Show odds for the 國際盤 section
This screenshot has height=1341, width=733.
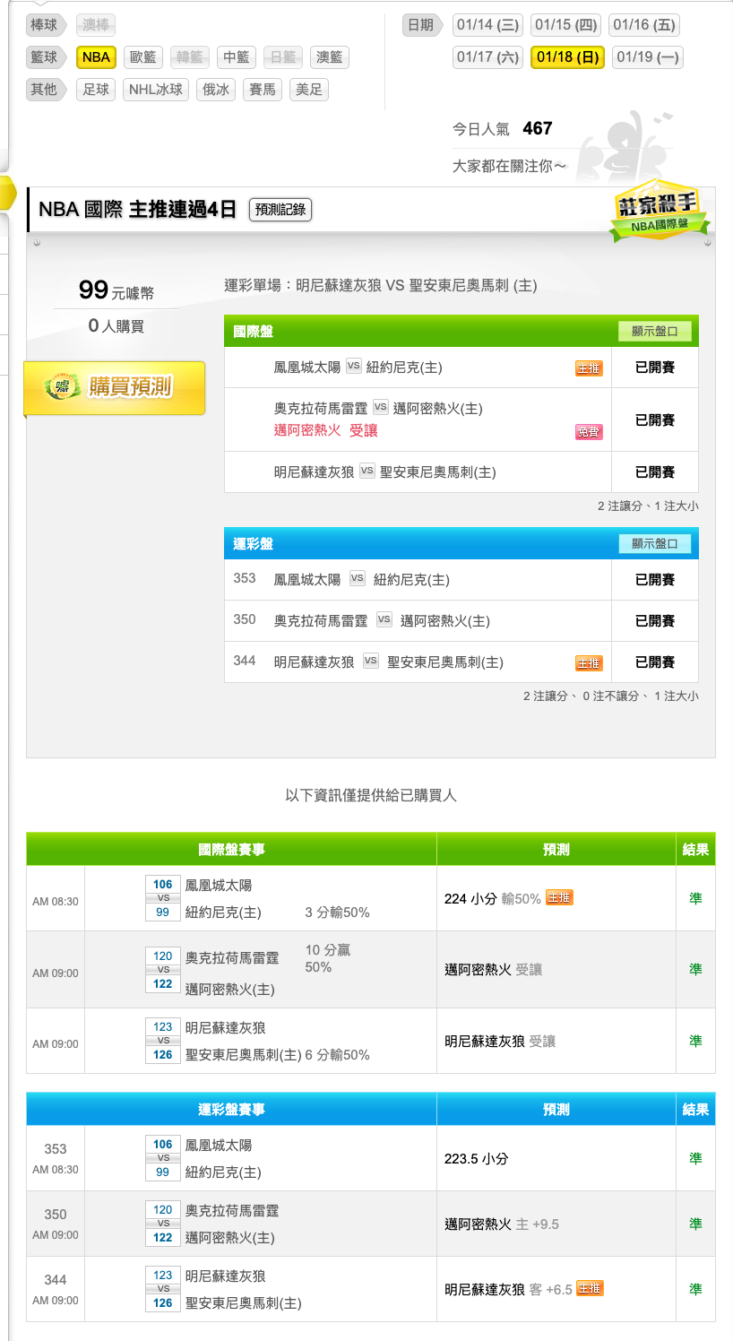coord(654,332)
